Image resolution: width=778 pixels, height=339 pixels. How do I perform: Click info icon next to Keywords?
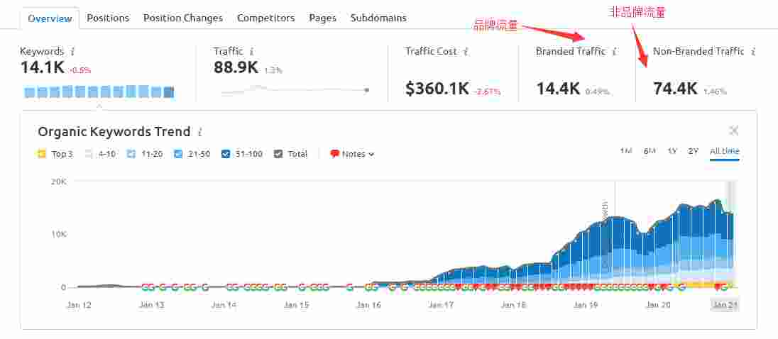73,52
